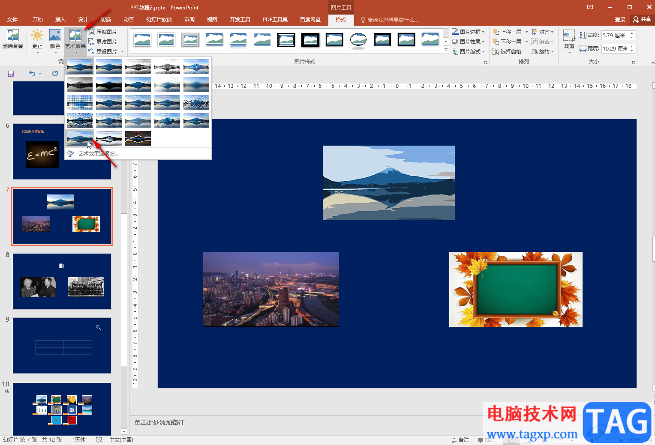The width and height of the screenshot is (655, 445).
Task: Collapse the ribbon with the chevron
Action: click(x=652, y=63)
